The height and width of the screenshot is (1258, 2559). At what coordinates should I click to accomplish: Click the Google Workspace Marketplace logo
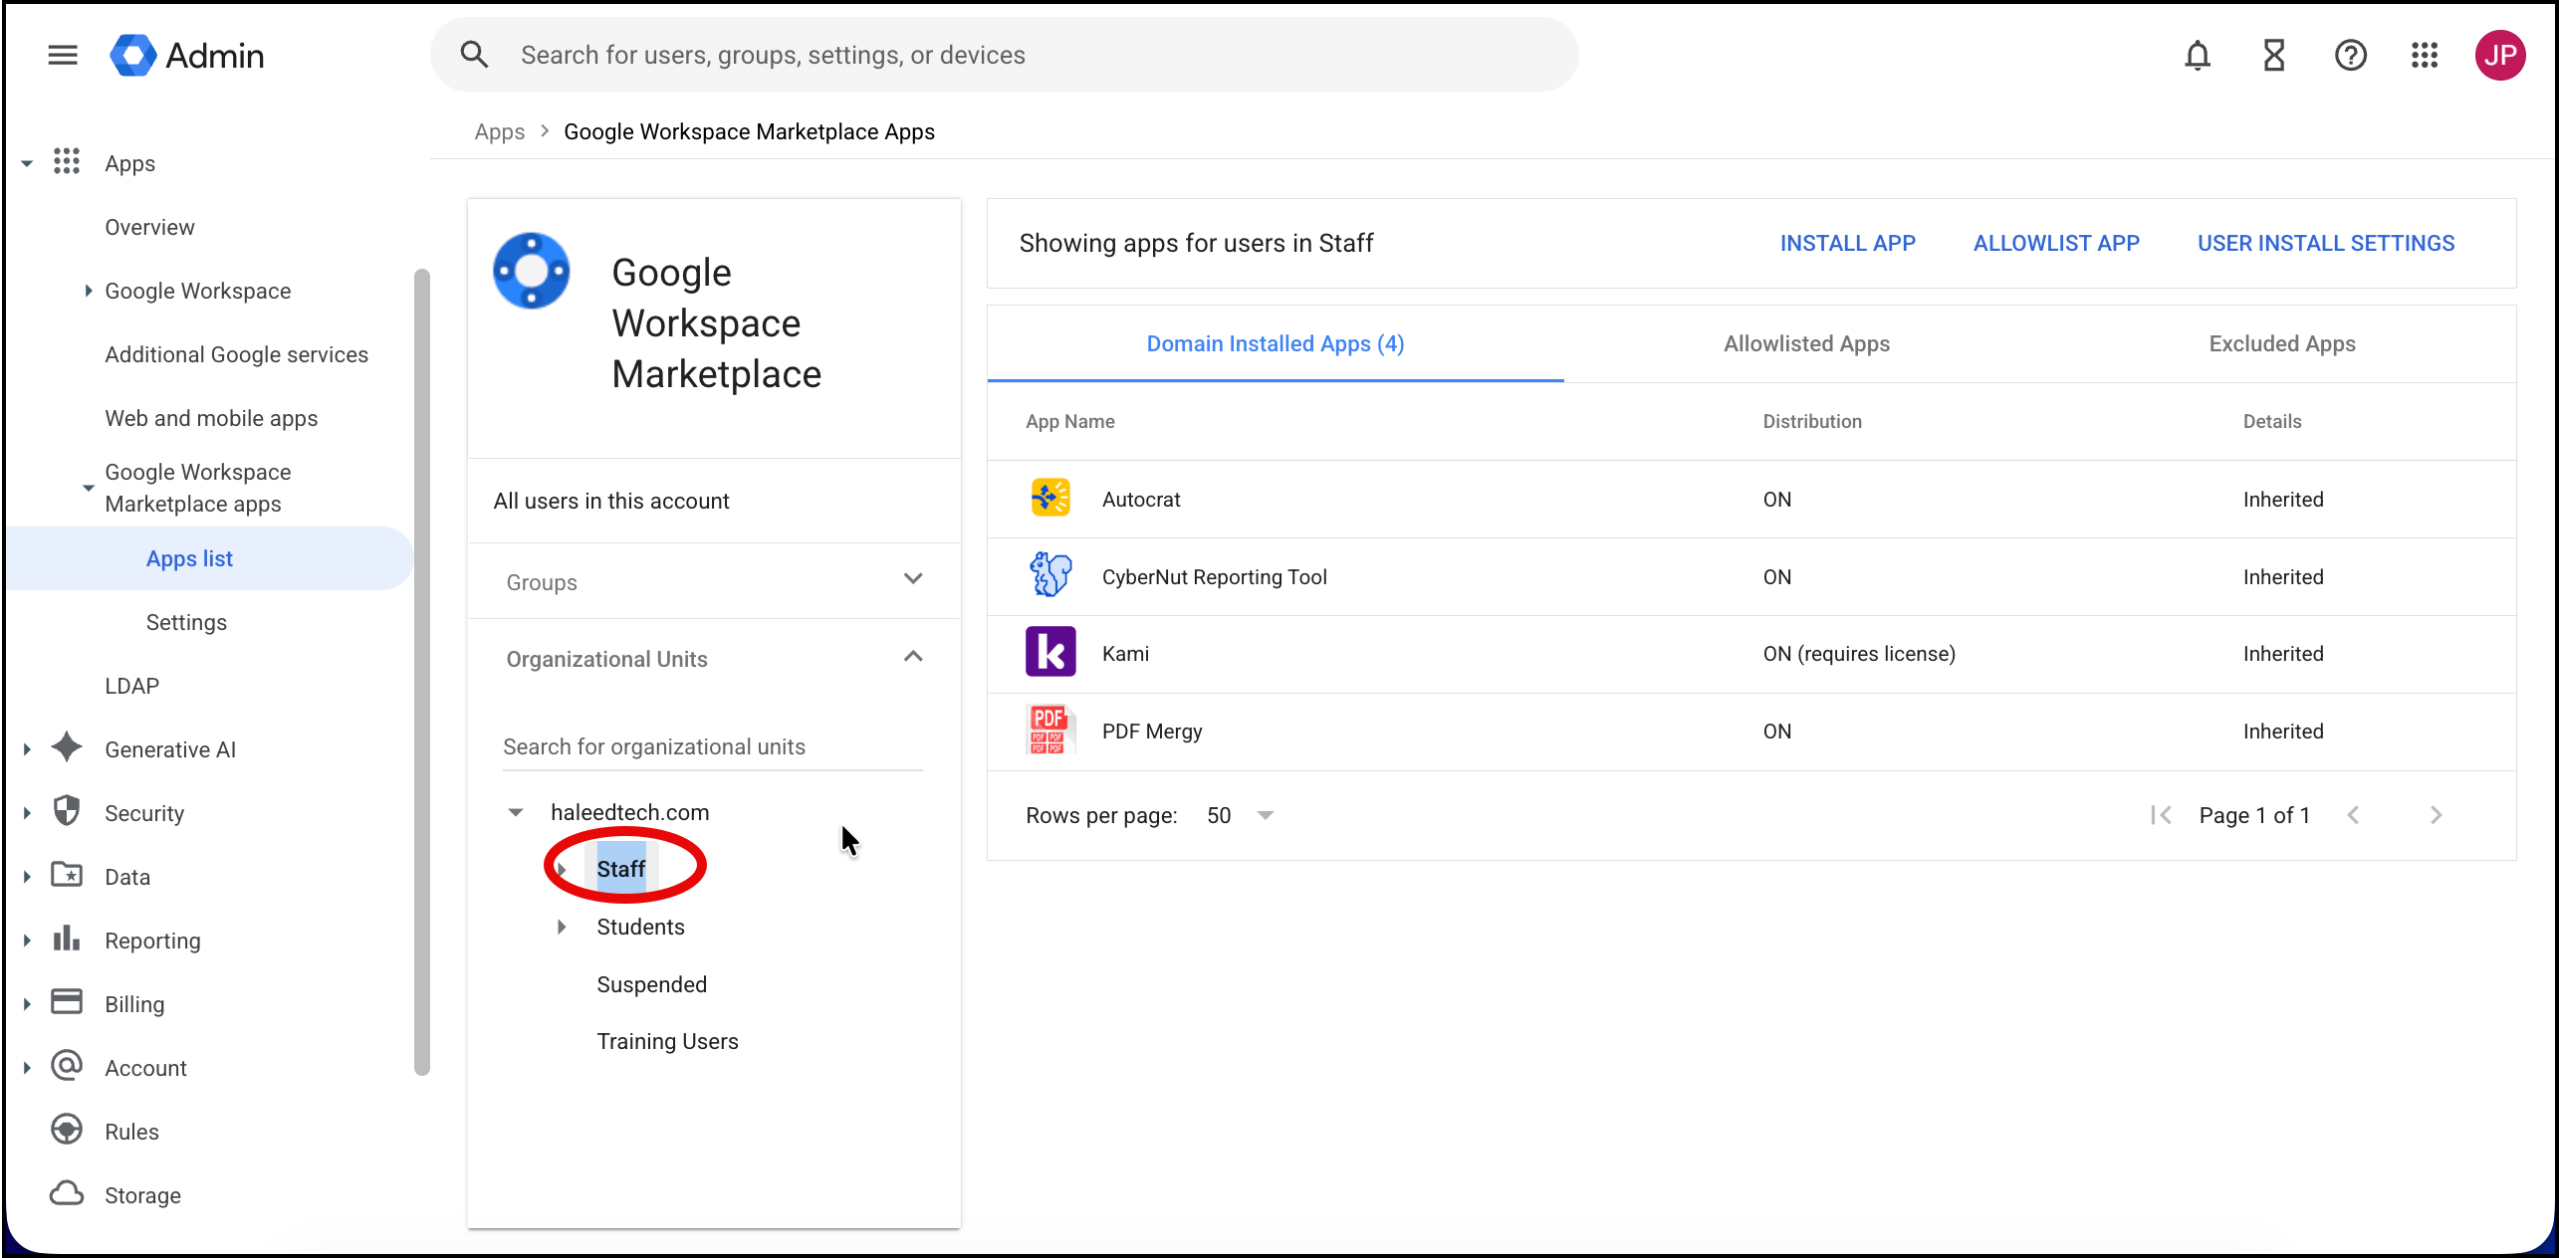(x=532, y=271)
